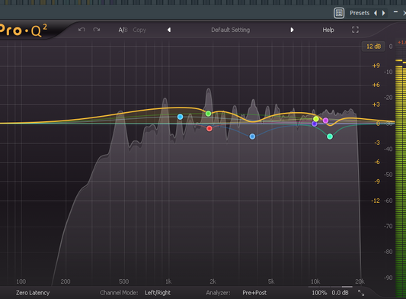Click the redo arrow icon

[x=97, y=30]
